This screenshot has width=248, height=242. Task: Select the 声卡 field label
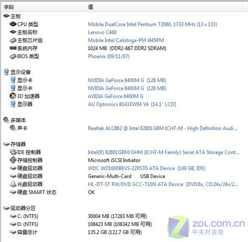[22, 128]
